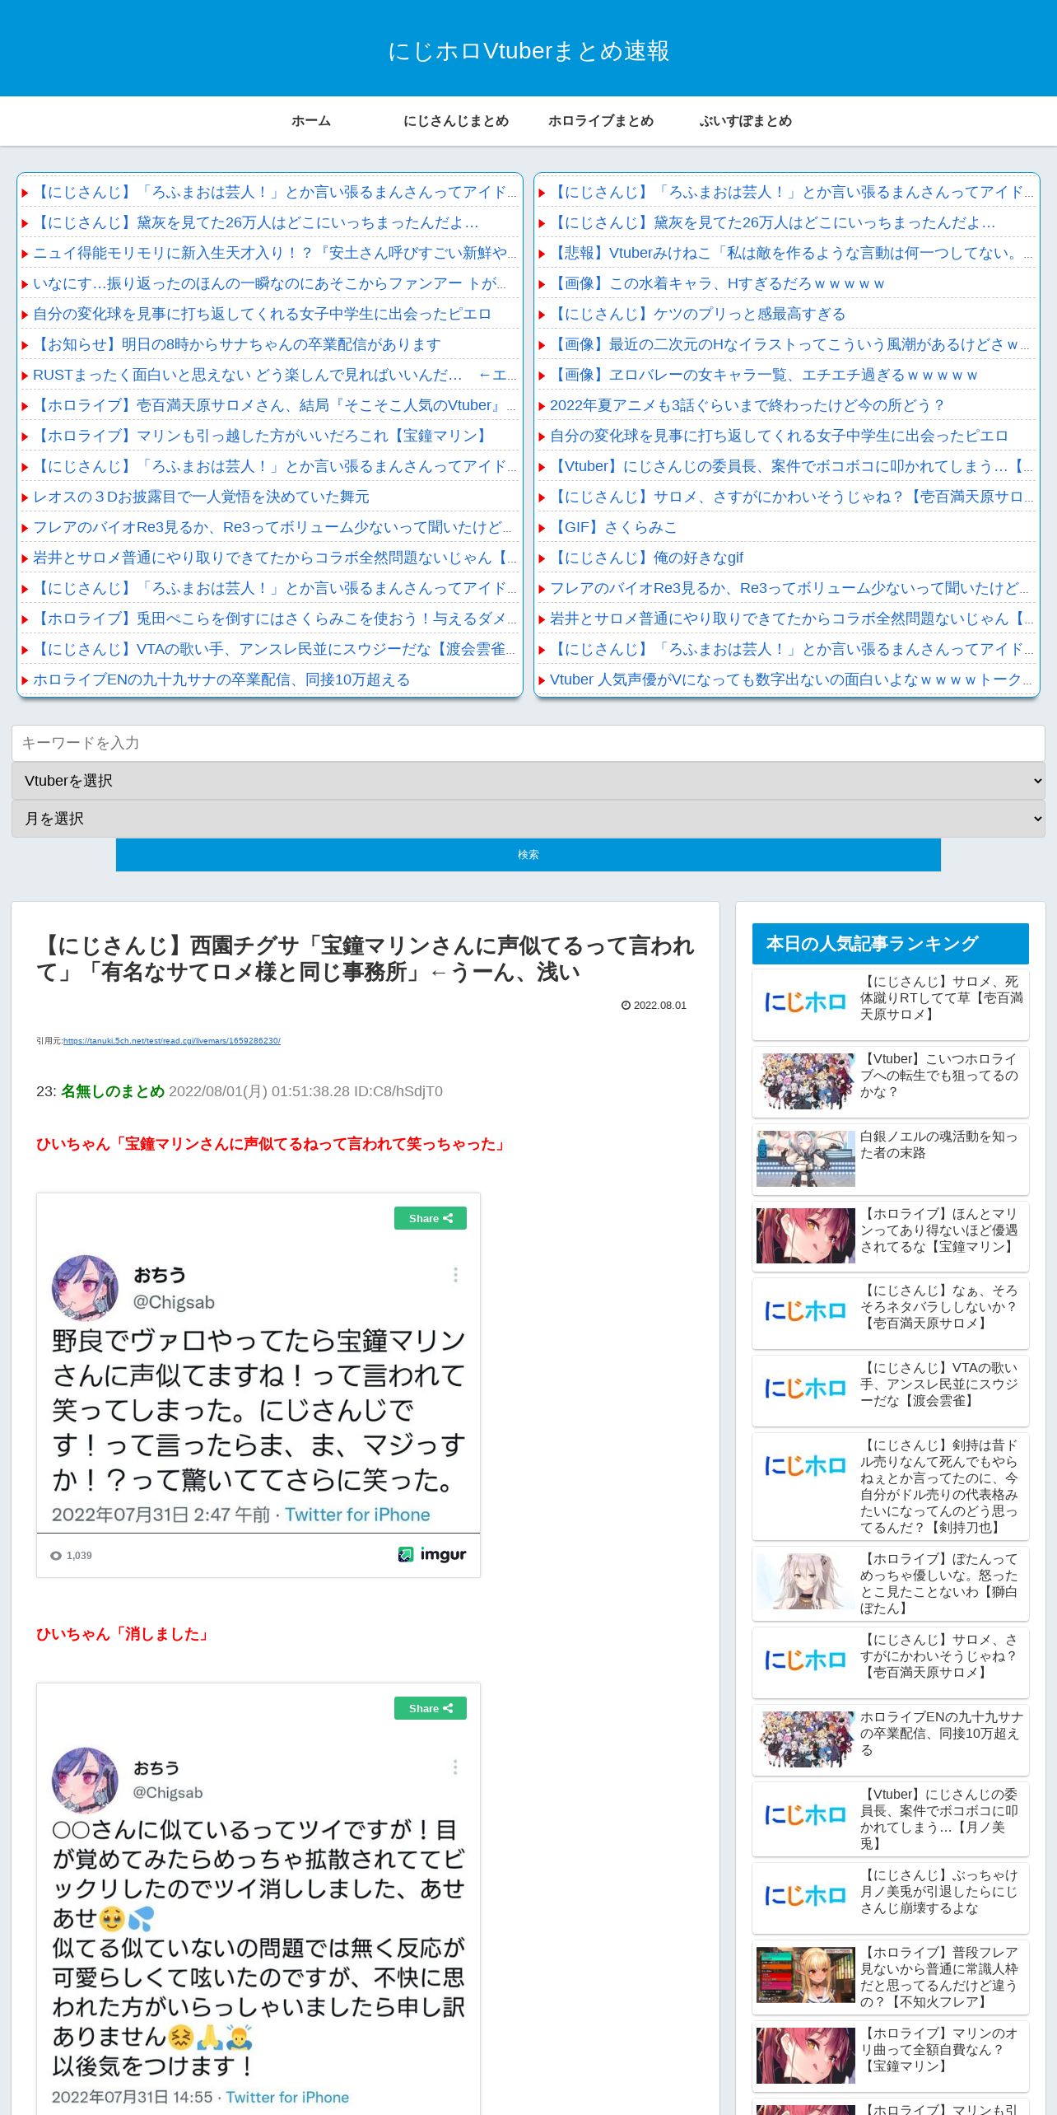Viewport: 1057px width, 2115px height.
Task: Open link RUSTまったく面白いと思えない
Action: click(275, 375)
